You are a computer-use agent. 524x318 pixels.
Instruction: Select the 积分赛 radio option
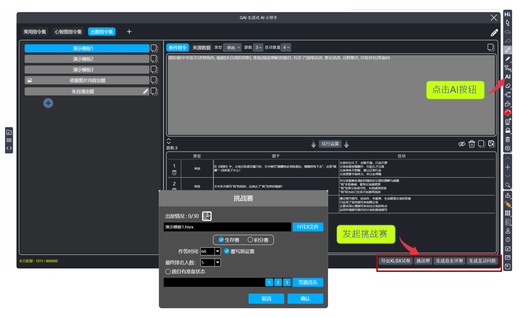pyautogui.click(x=250, y=240)
